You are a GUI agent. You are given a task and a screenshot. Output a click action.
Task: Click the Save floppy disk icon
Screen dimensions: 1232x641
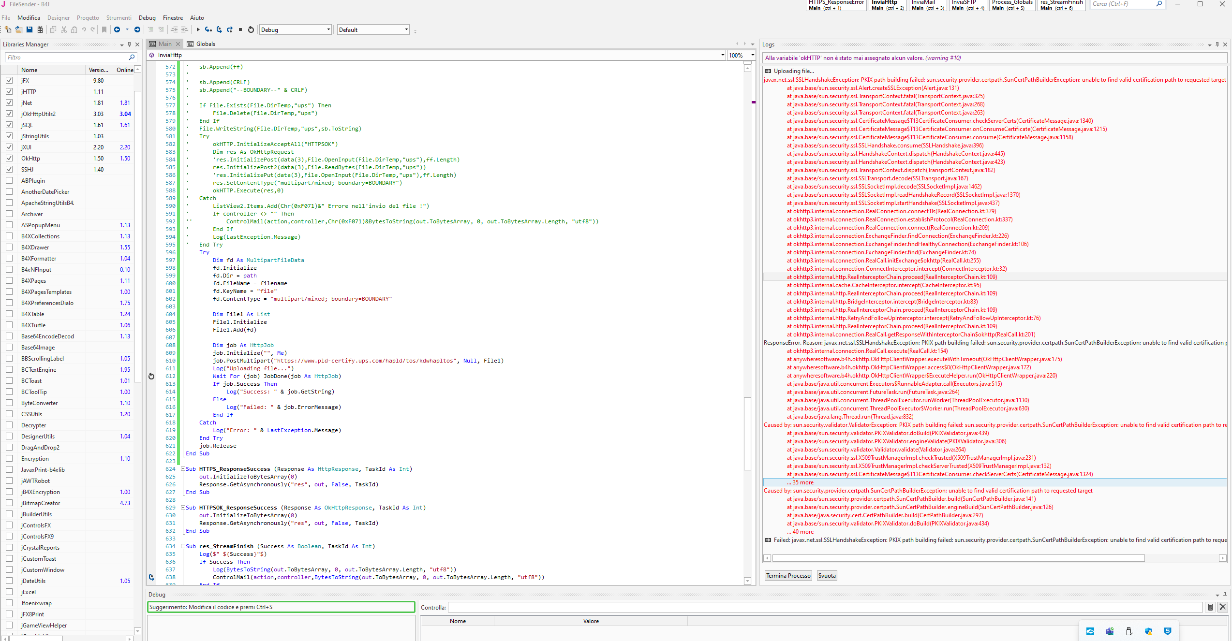(x=30, y=30)
